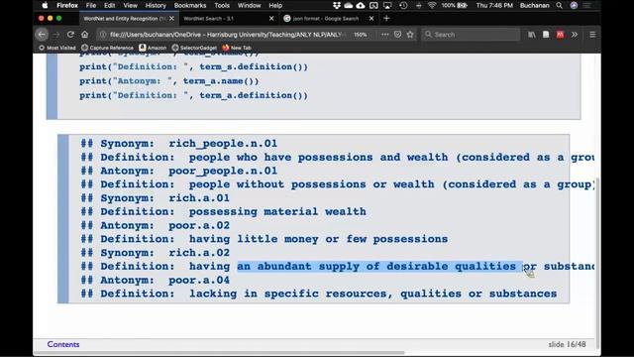Toggle reader sidebar page icon
Image resolution: width=634 pixels, height=357 pixels.
click(x=546, y=35)
